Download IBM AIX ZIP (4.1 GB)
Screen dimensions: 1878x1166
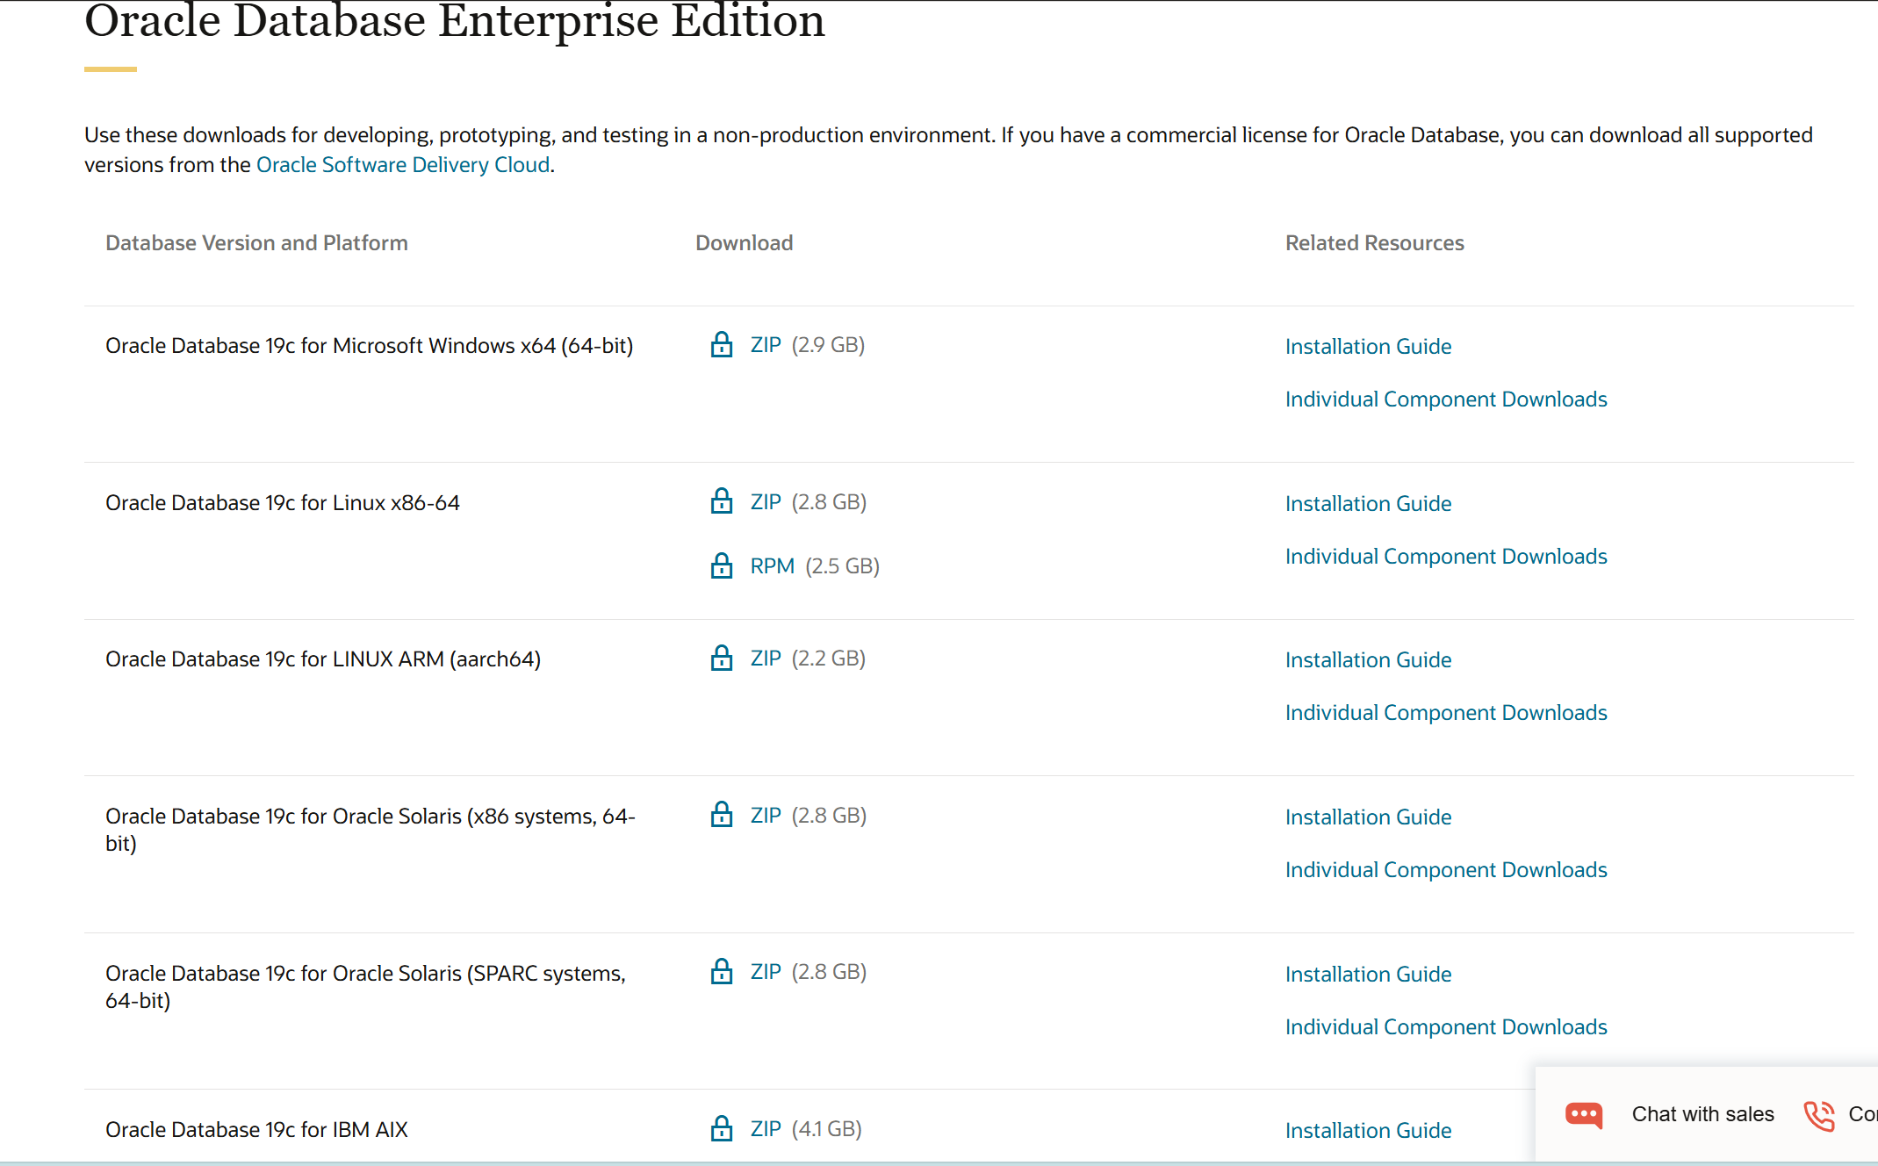(x=766, y=1129)
